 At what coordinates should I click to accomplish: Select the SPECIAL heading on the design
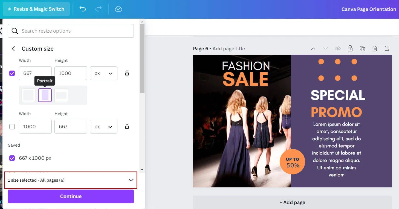(338, 95)
